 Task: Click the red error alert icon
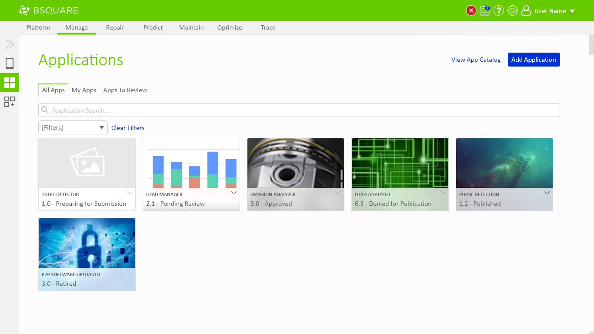[471, 11]
